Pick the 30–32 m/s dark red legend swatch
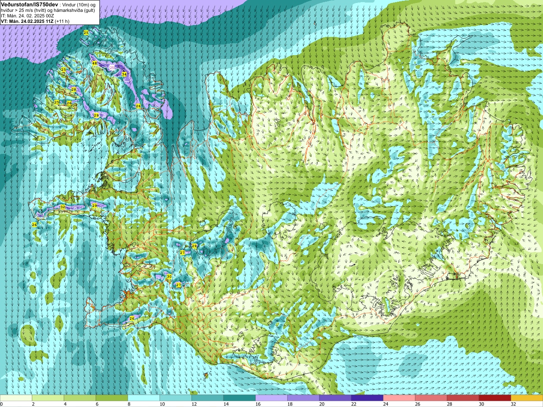The height and width of the screenshot is (407, 543). pos(495,398)
